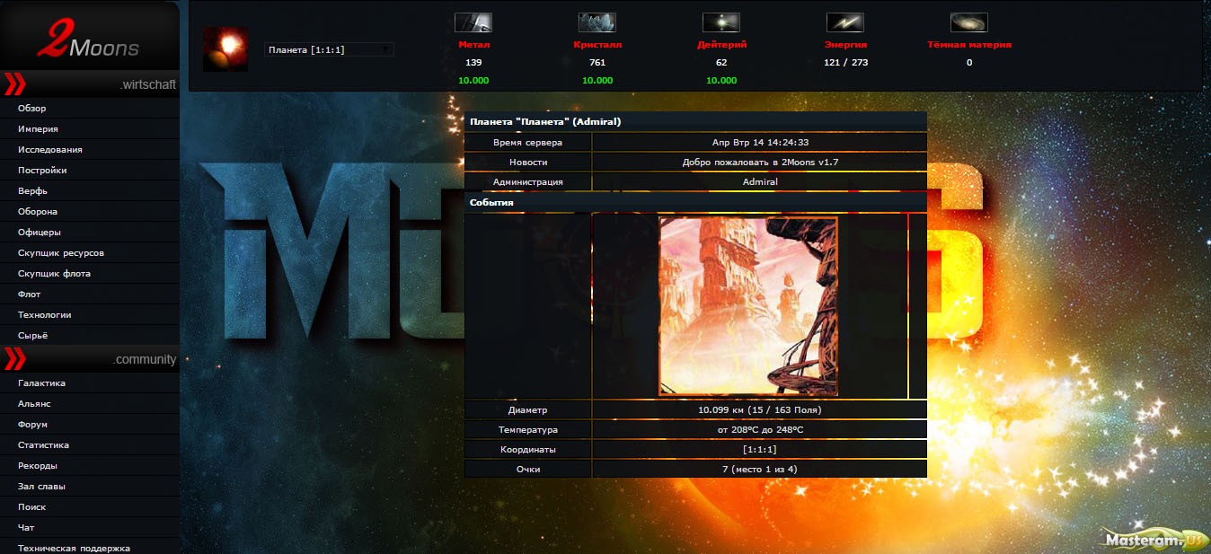Click the Crystal resource icon
Image resolution: width=1211 pixels, height=554 pixels.
click(597, 22)
